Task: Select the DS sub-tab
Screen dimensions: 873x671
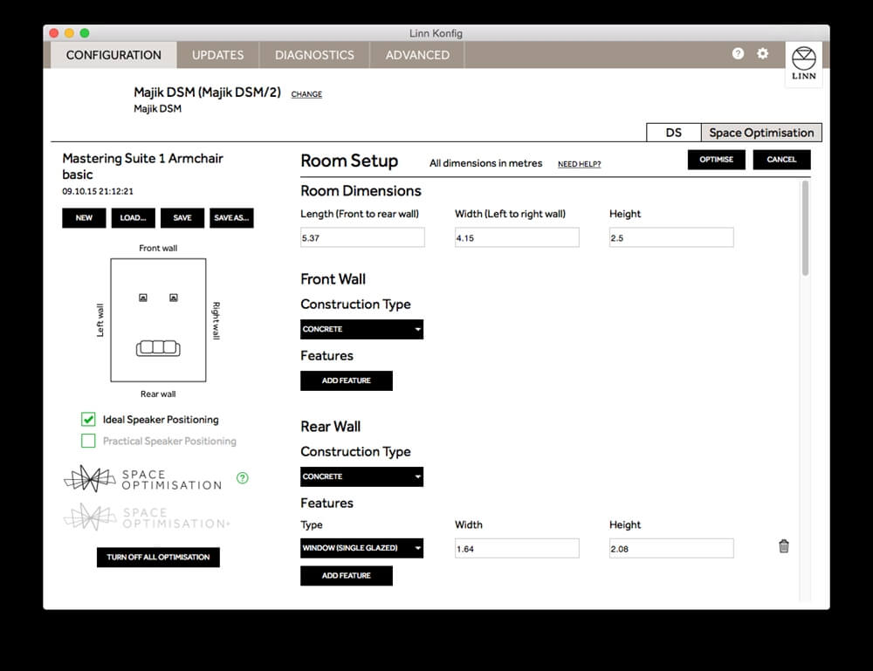Action: click(674, 133)
